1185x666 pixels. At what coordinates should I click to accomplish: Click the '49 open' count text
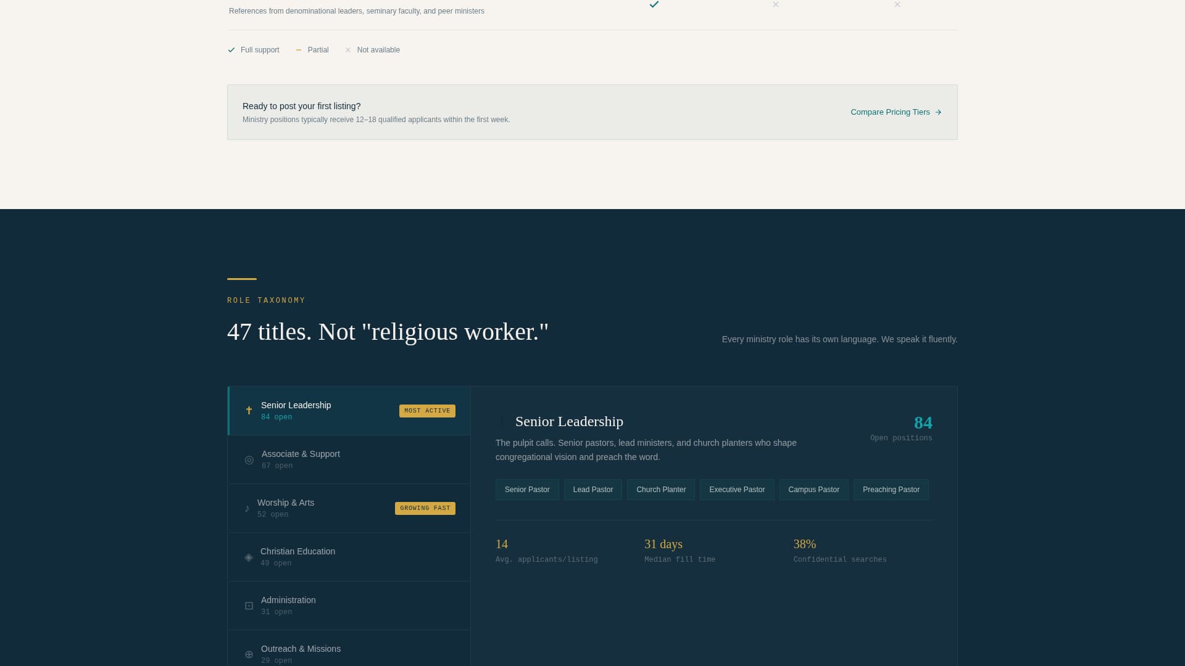276,563
